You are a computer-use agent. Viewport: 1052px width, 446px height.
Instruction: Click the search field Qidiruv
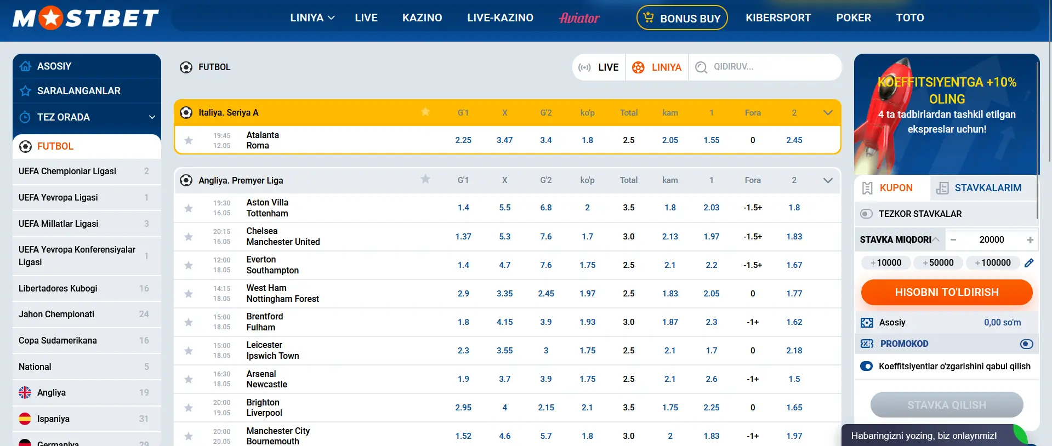point(765,67)
